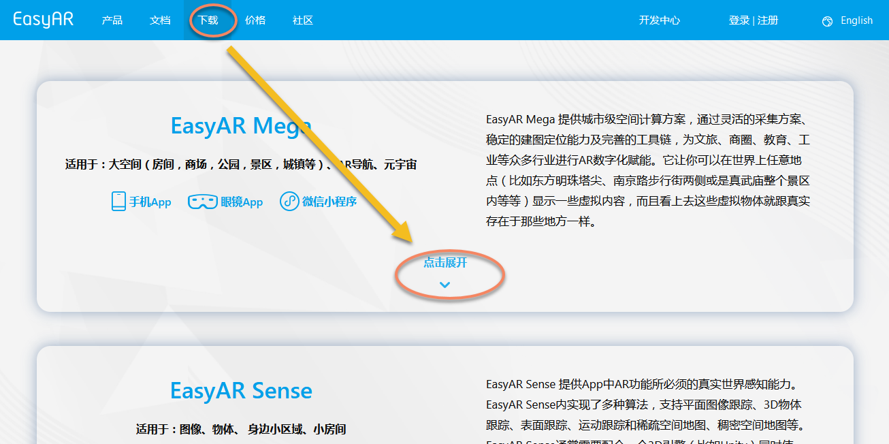Click the EasyAR logo
Image resolution: width=889 pixels, height=444 pixels.
coord(43,20)
